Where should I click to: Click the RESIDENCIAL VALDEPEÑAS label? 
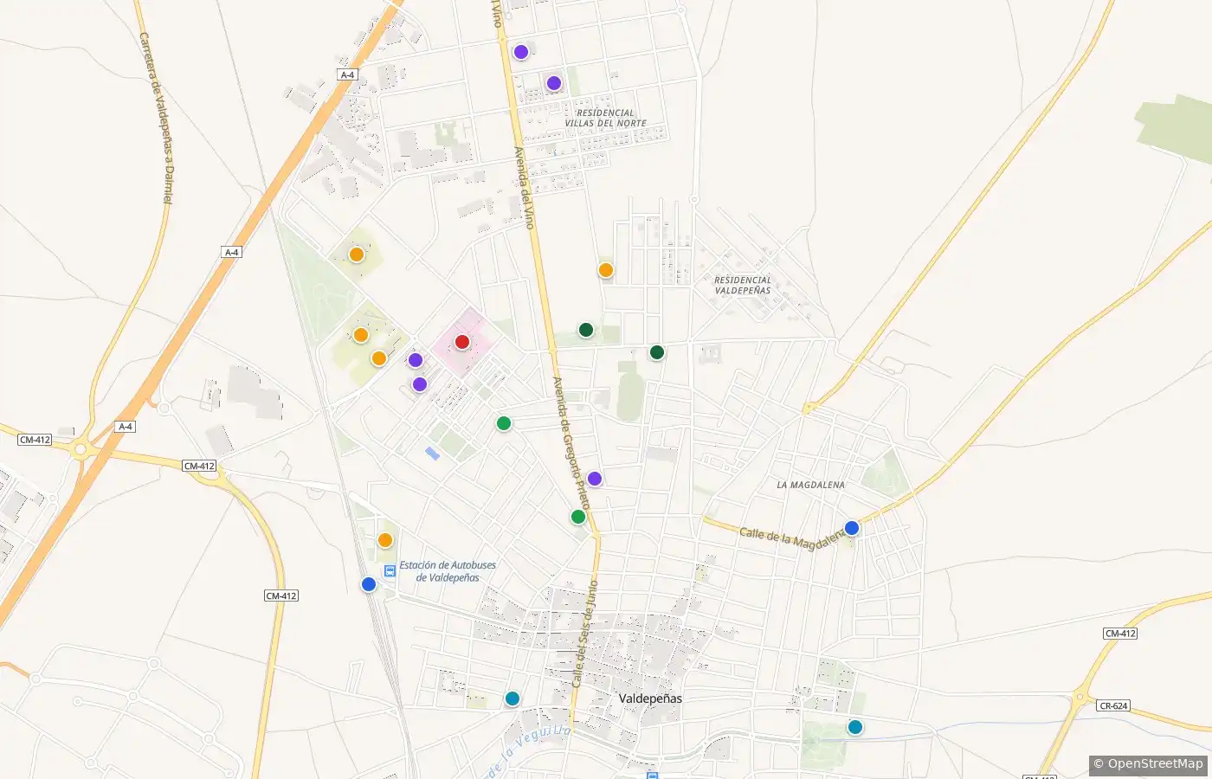point(743,285)
